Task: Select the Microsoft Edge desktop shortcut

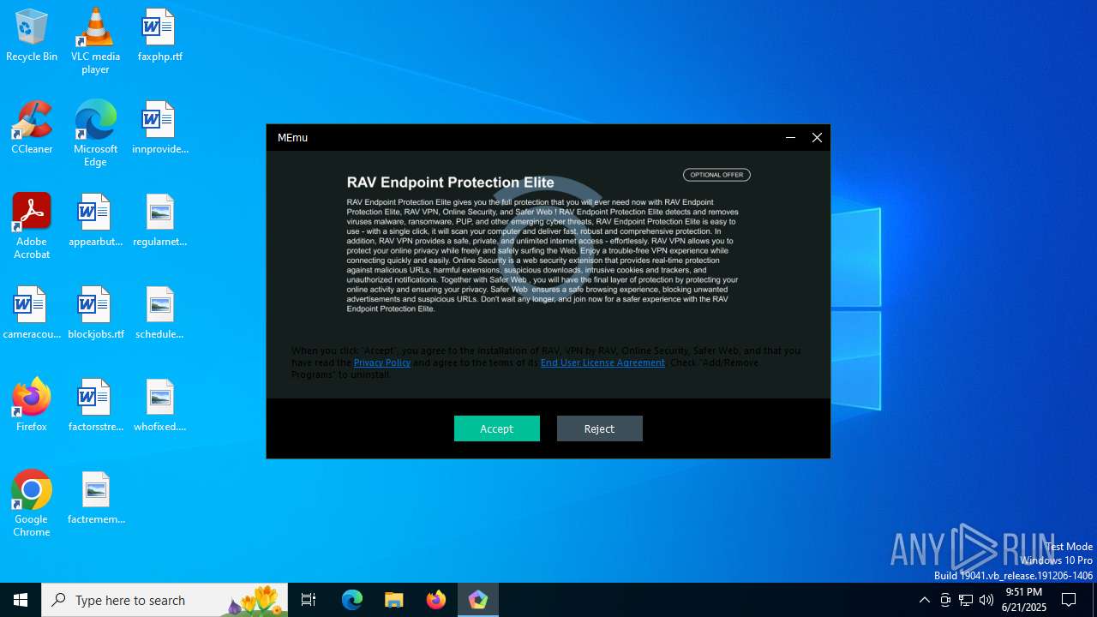Action: coord(95,133)
